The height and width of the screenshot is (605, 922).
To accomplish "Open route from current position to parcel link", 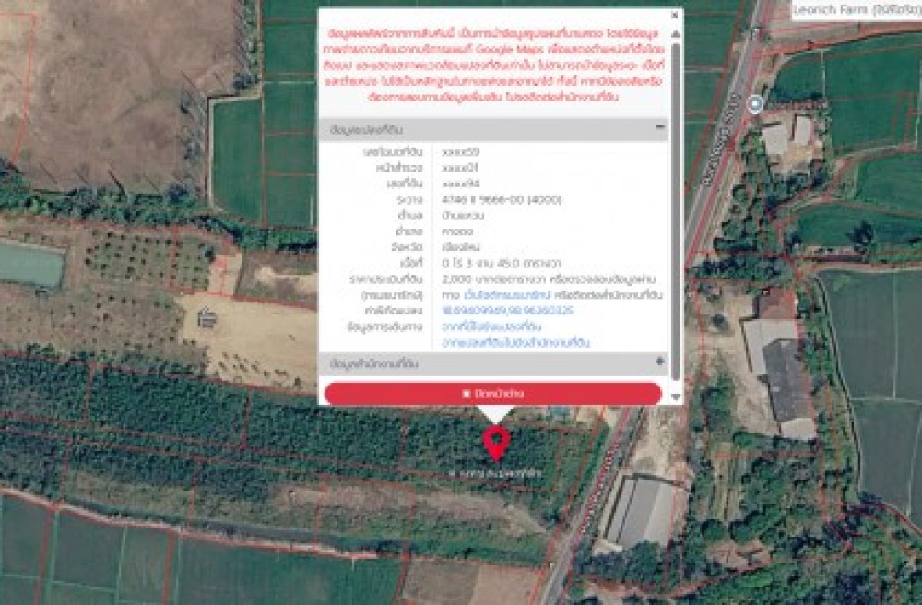I will tap(491, 326).
